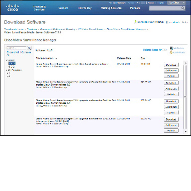The image size is (191, 191).
Task: Click the Log Out link
Action: (161, 3)
